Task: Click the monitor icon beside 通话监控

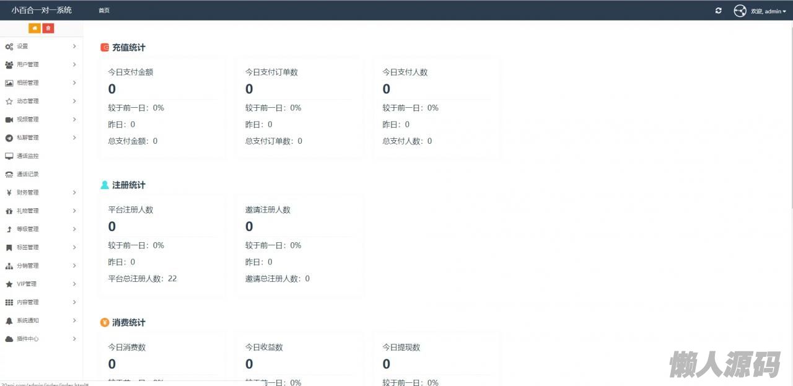Action: click(x=9, y=156)
